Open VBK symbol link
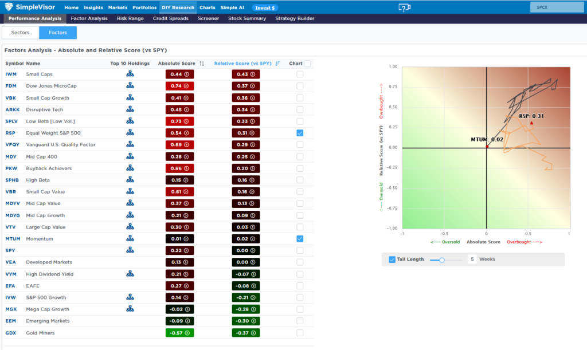The width and height of the screenshot is (587, 350). (x=10, y=97)
